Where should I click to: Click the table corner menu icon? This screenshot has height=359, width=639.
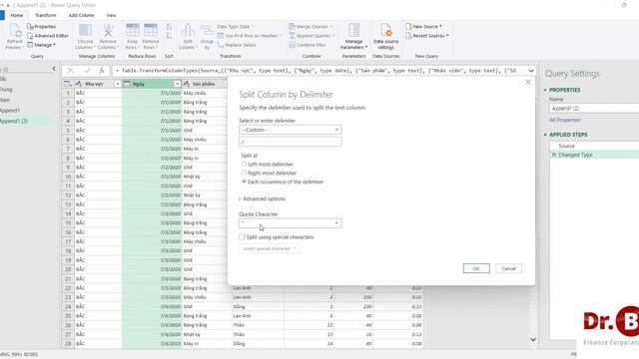[68, 84]
